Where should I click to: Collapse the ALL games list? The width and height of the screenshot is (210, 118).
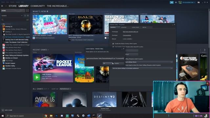click(1, 24)
